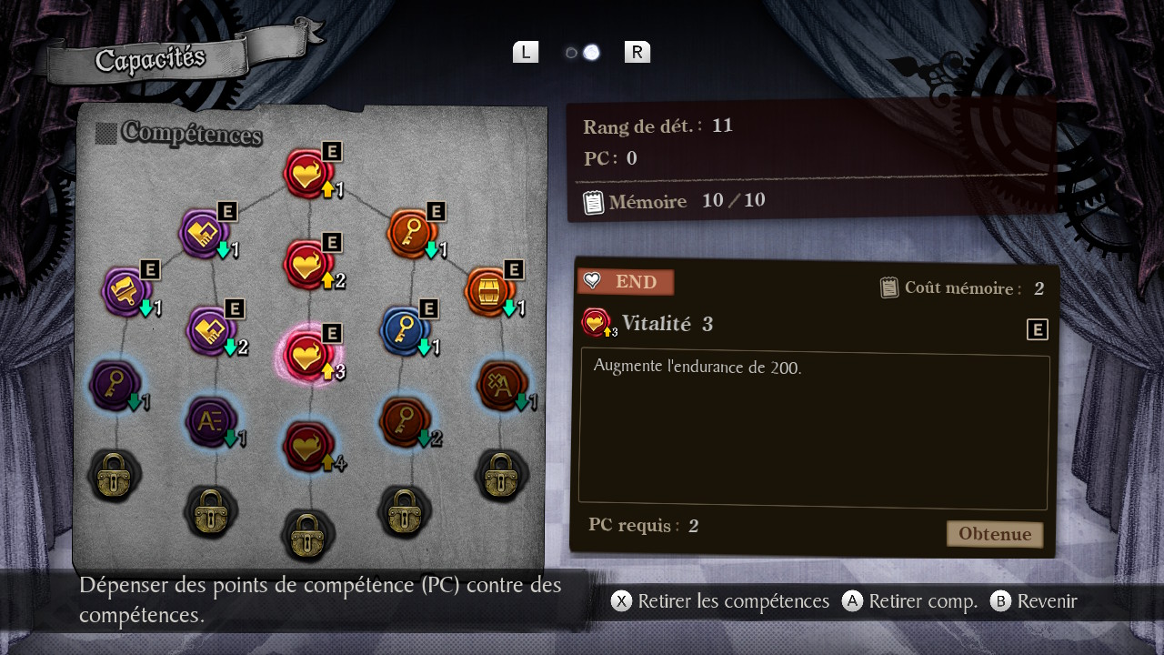Select the unlit Vitalité 4 heart skill
This screenshot has height=655, width=1164.
point(310,445)
